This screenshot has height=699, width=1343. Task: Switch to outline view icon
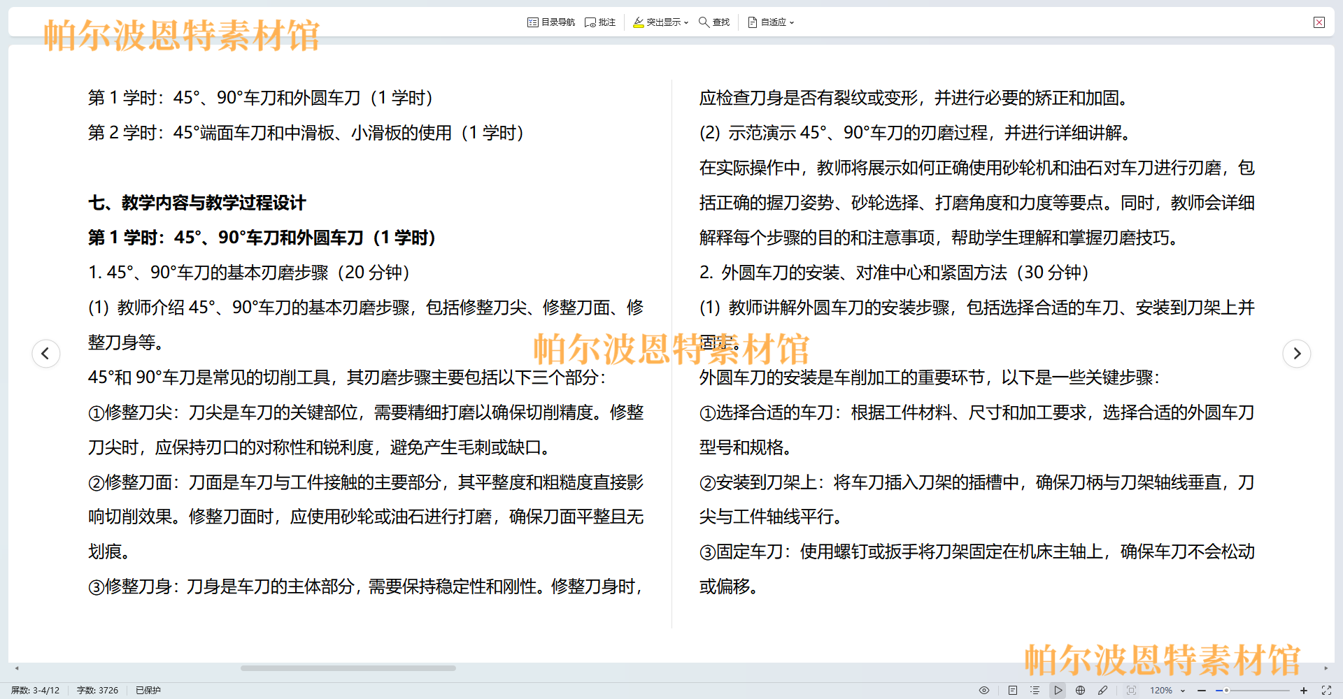[x=1035, y=691]
